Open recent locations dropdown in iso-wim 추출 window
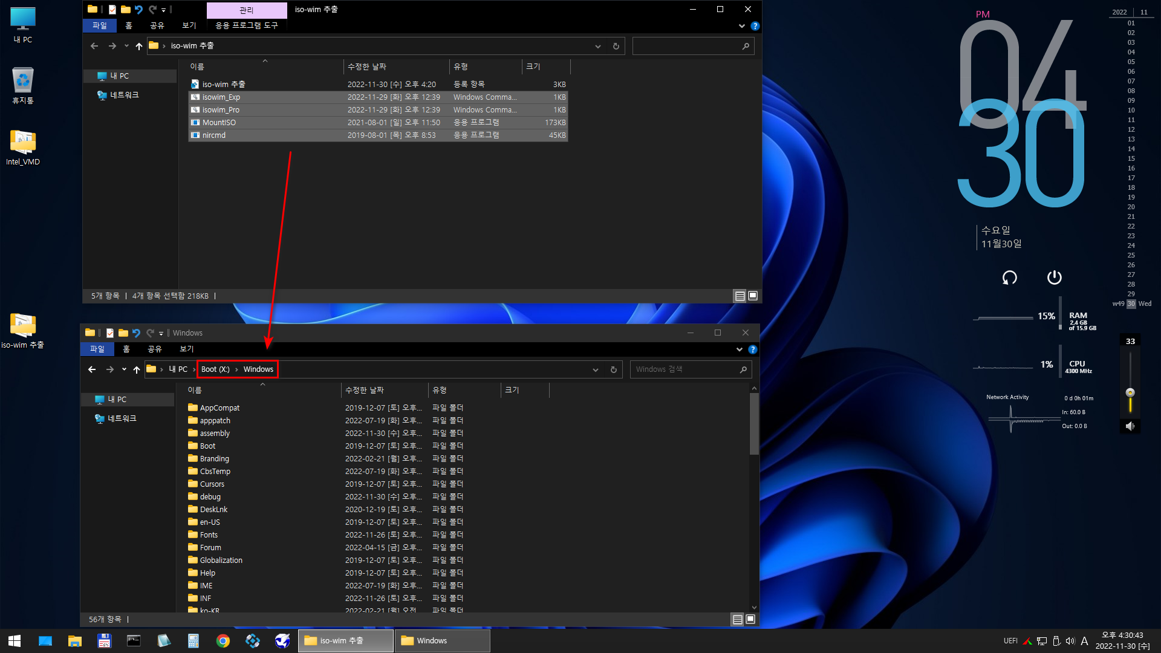The width and height of the screenshot is (1161, 653). click(126, 46)
